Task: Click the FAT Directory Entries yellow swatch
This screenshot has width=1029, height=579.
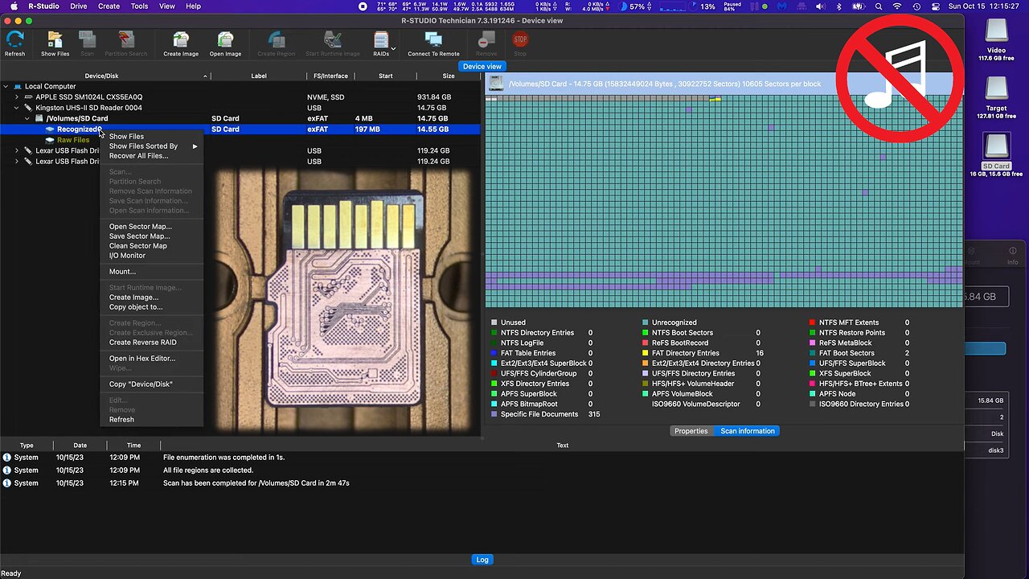Action: [x=645, y=353]
